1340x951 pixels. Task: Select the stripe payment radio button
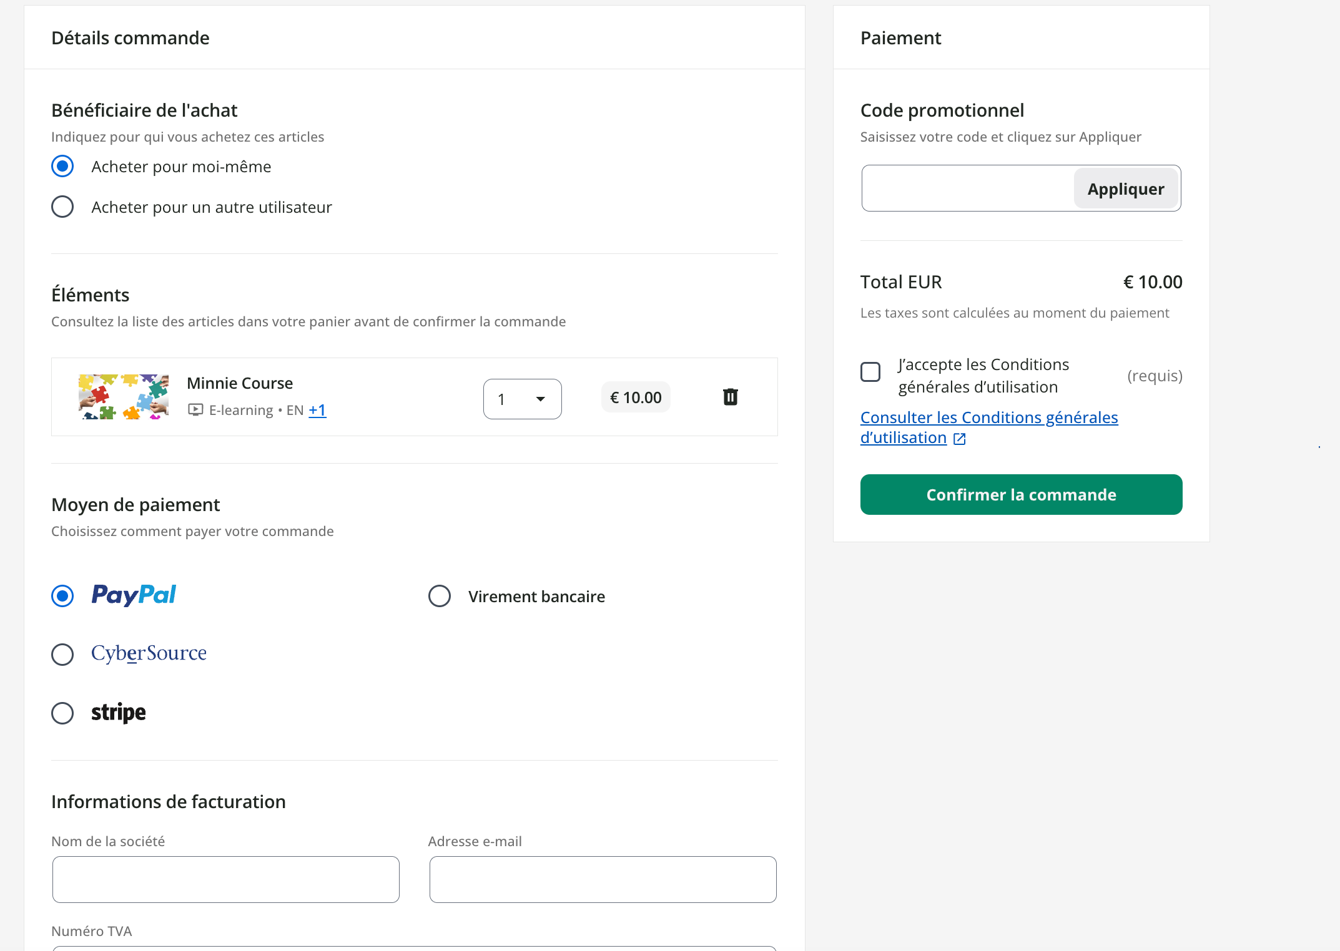point(62,713)
